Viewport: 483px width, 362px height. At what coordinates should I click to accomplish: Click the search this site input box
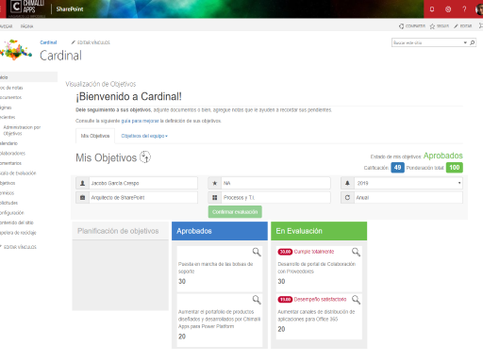(426, 42)
